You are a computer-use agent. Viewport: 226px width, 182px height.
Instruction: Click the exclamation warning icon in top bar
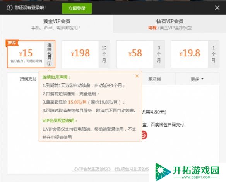point(10,8)
